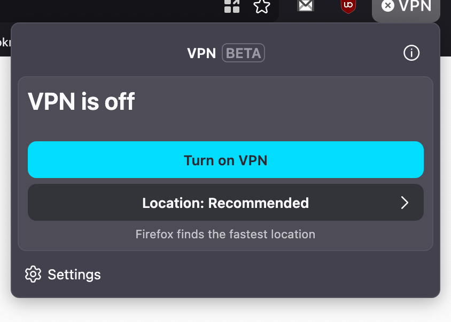This screenshot has width=451, height=322.
Task: Click "Firefox finds the fastest location" hint text
Action: click(x=226, y=234)
